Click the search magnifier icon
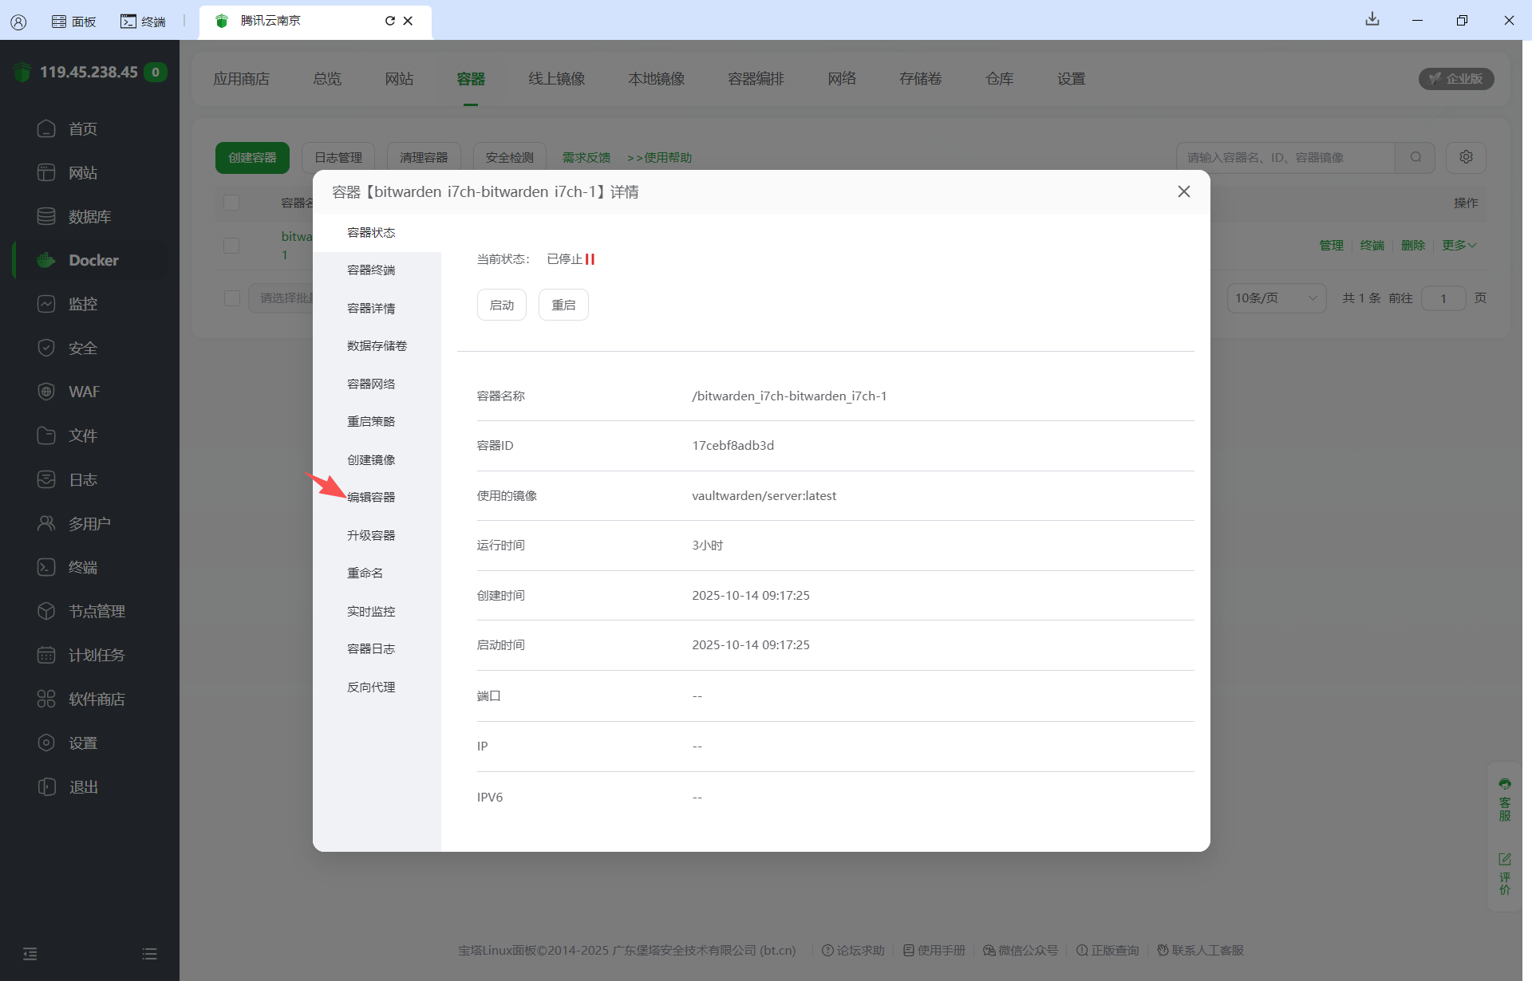Image resolution: width=1532 pixels, height=981 pixels. point(1416,157)
